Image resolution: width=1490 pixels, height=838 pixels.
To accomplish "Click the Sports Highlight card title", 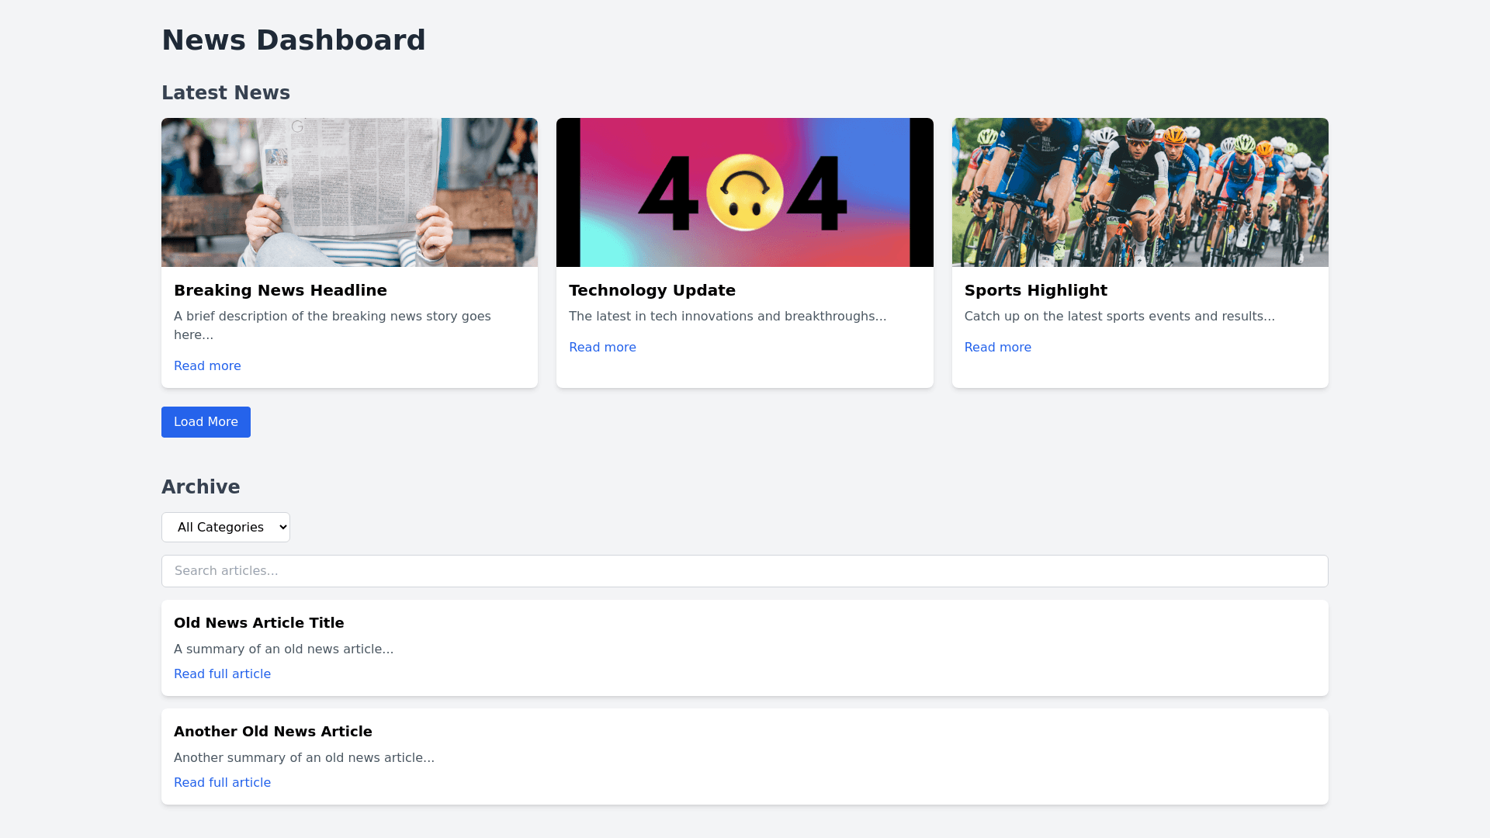I will 1035,290.
